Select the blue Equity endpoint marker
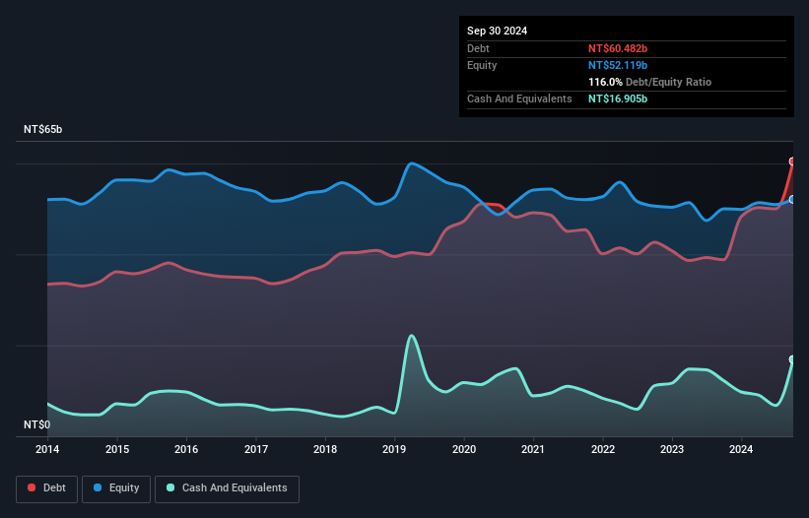809x518 pixels. click(792, 200)
